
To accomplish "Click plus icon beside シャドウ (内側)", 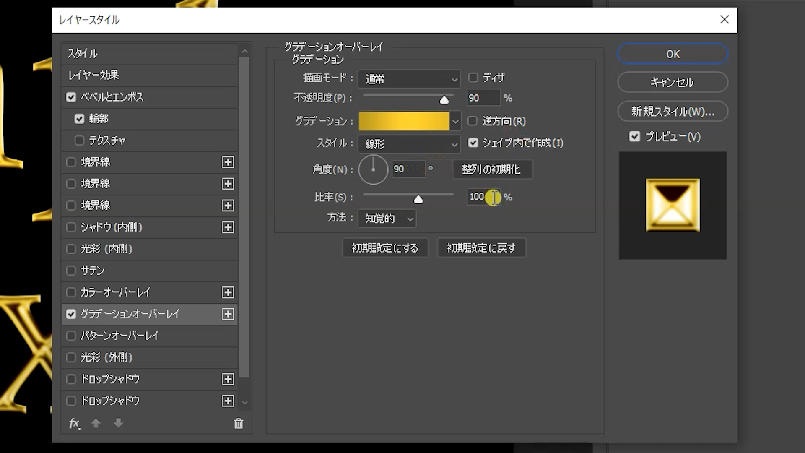I will click(228, 227).
